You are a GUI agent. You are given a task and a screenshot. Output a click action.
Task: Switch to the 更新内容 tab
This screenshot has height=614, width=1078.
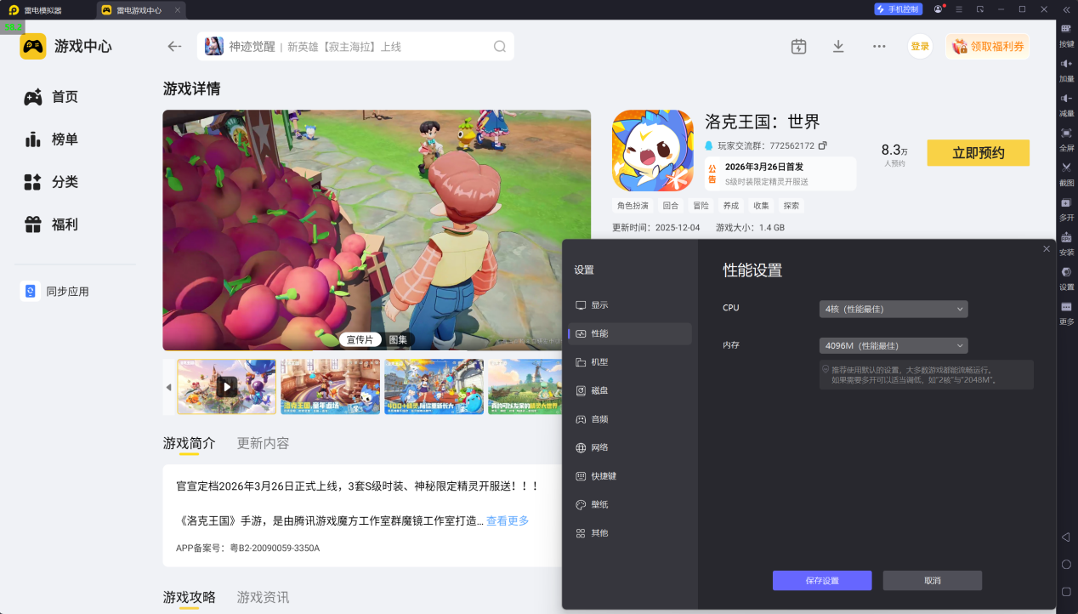(x=263, y=443)
